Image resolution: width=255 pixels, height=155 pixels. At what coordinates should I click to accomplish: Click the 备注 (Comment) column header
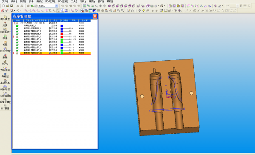[55, 20]
